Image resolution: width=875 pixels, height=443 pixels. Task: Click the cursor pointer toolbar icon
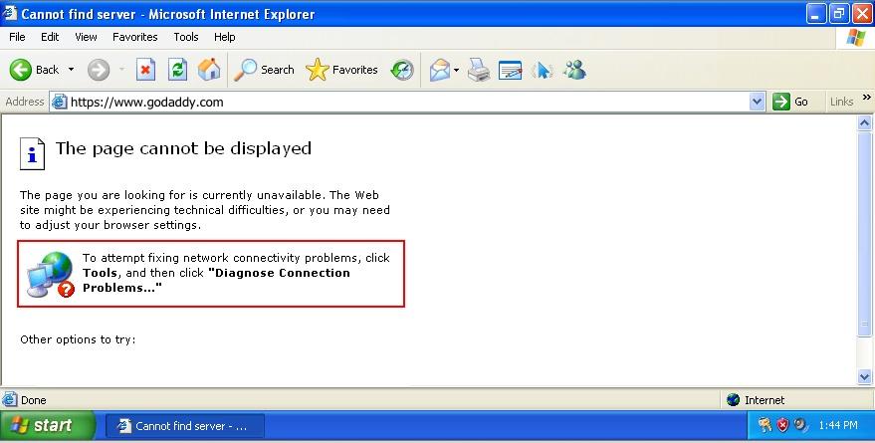pyautogui.click(x=542, y=71)
